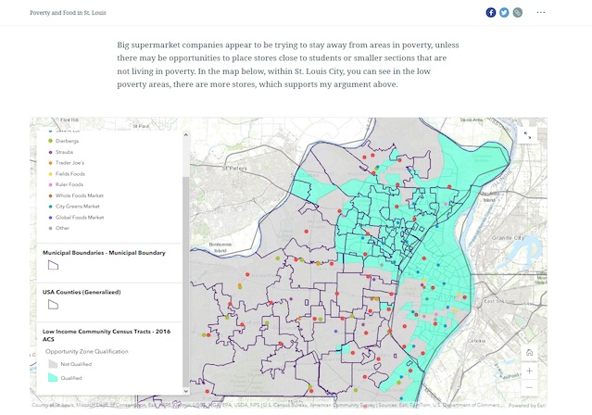The height and width of the screenshot is (415, 592).
Task: Click Municipal Boundaries legend heading
Action: (104, 253)
